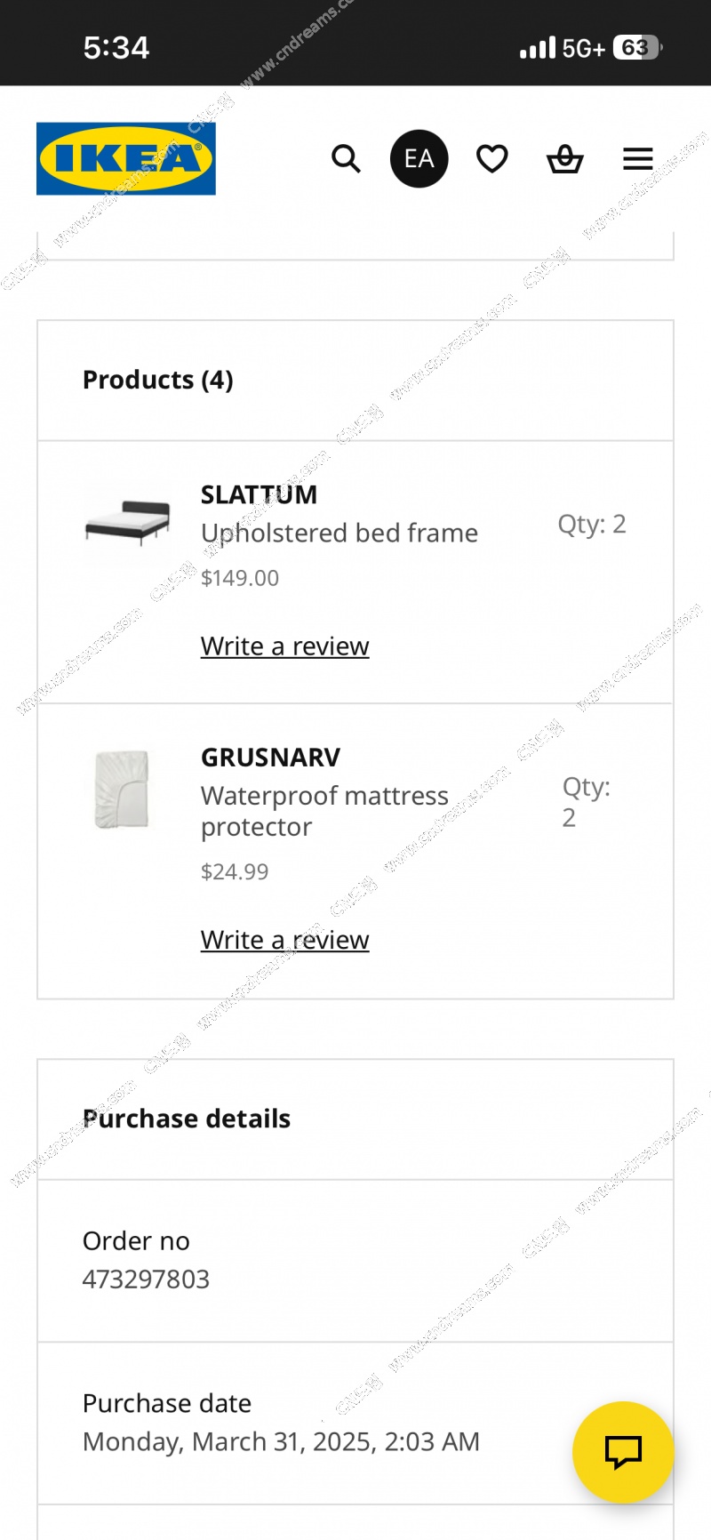The image size is (711, 1540).
Task: Tap the battery indicator in status bar
Action: pos(636,47)
